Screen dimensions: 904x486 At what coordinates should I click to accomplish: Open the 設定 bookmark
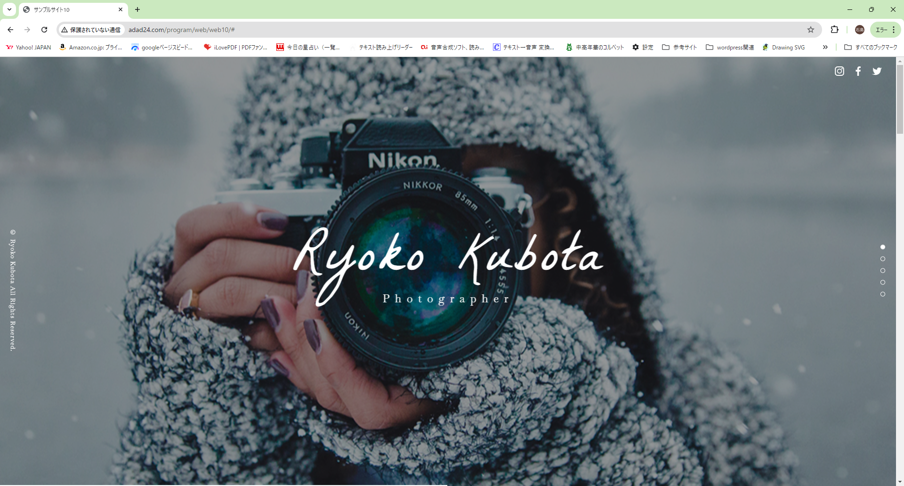tap(643, 47)
